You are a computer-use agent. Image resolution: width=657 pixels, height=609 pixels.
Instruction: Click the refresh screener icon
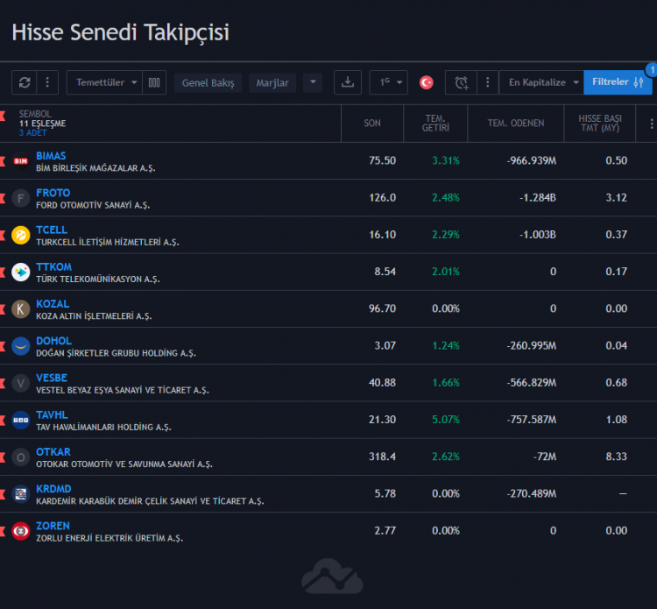coord(25,82)
